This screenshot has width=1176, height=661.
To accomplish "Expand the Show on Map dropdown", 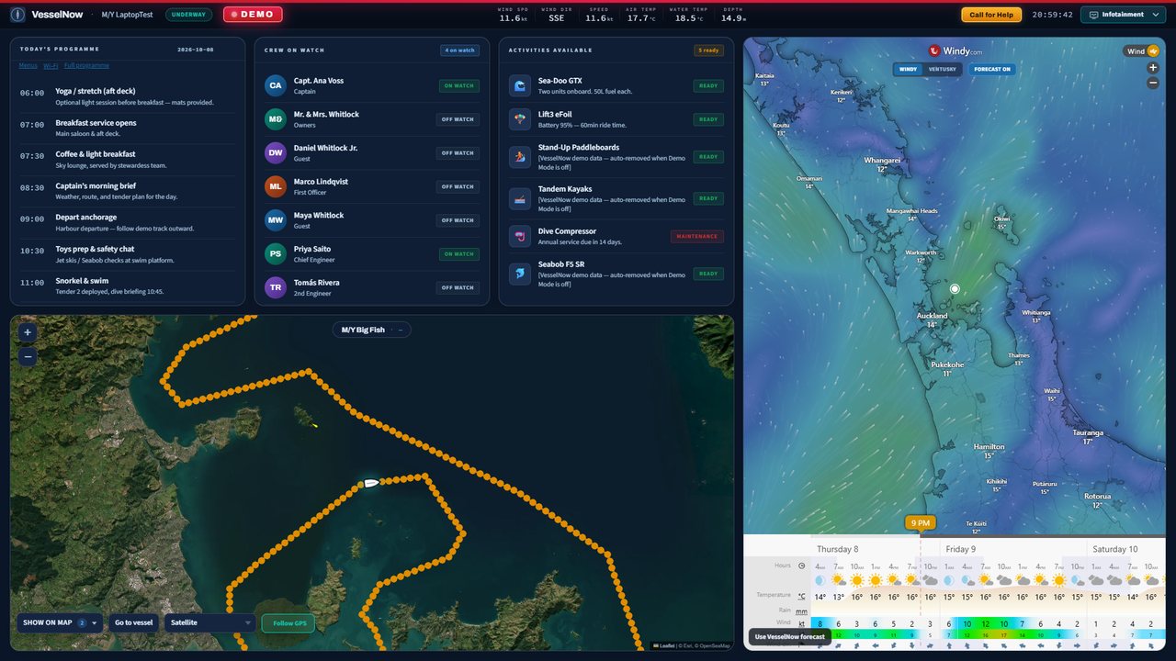I will [60, 622].
